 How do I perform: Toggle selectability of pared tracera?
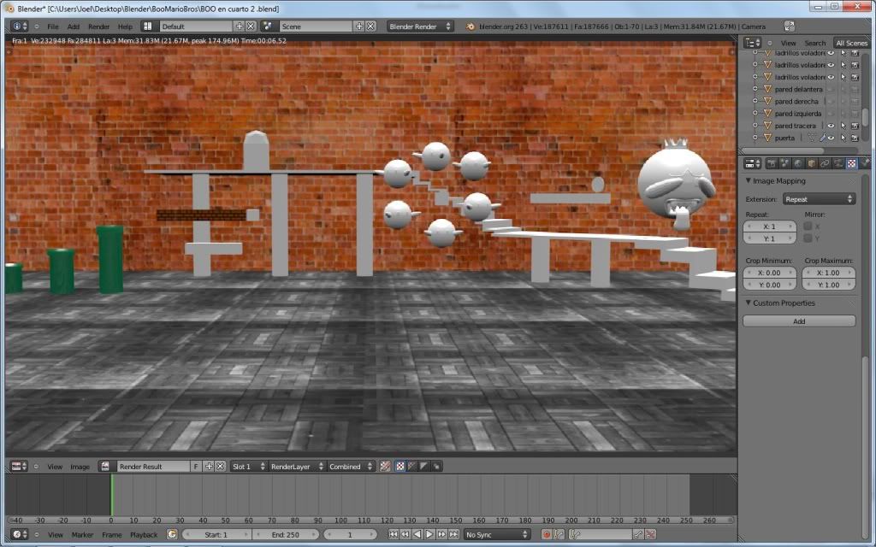click(843, 126)
